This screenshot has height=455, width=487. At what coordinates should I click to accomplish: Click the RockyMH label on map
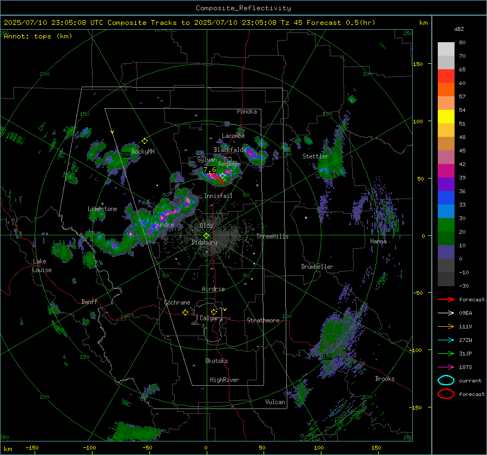143,151
